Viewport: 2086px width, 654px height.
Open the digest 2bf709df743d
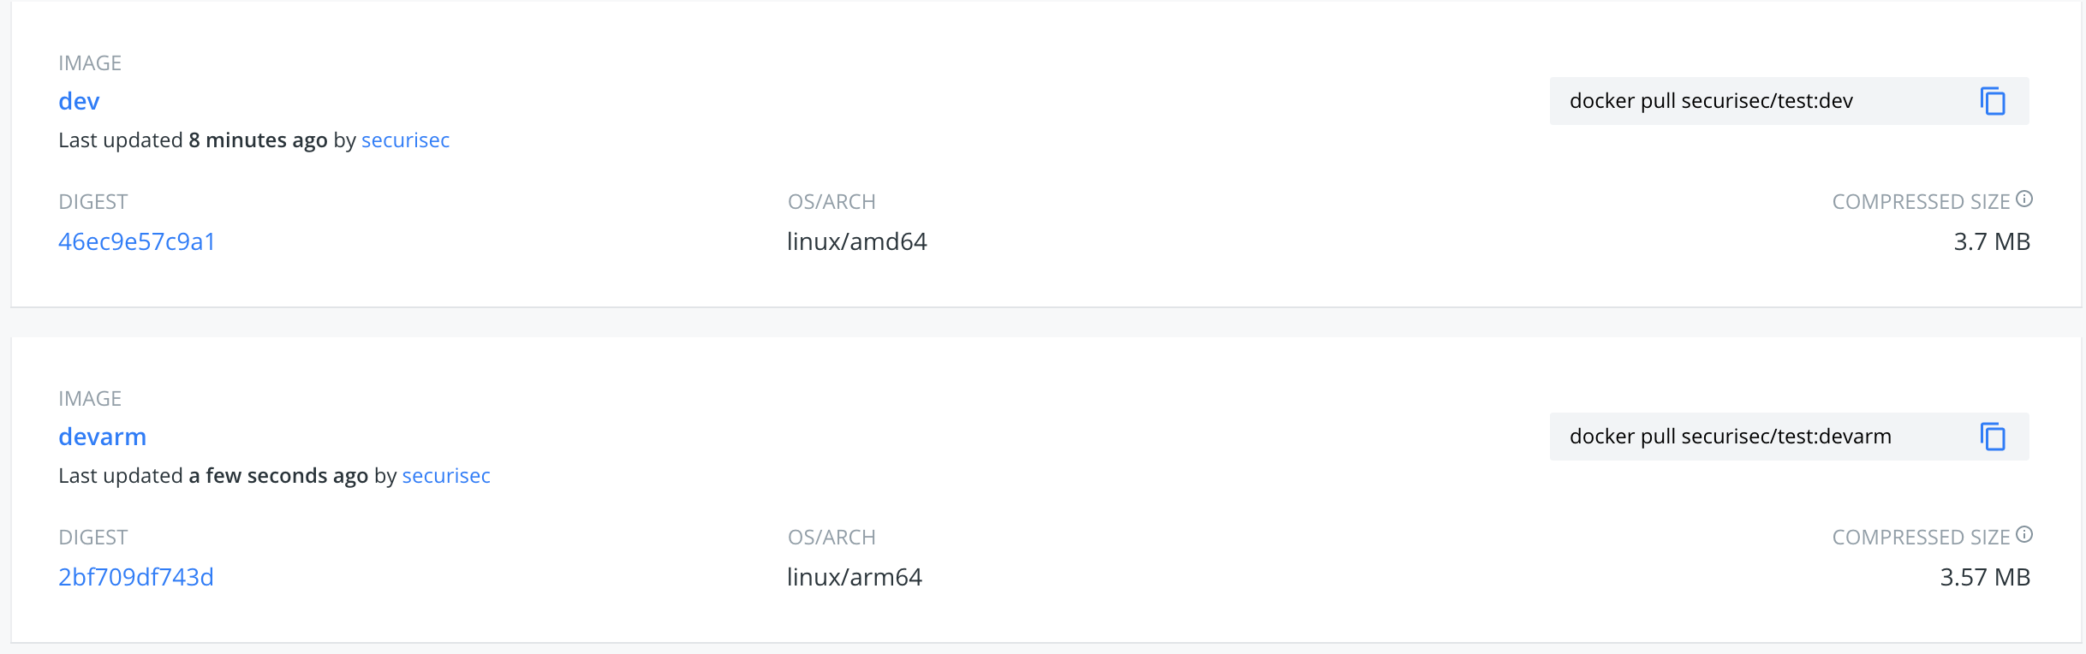[x=137, y=577]
